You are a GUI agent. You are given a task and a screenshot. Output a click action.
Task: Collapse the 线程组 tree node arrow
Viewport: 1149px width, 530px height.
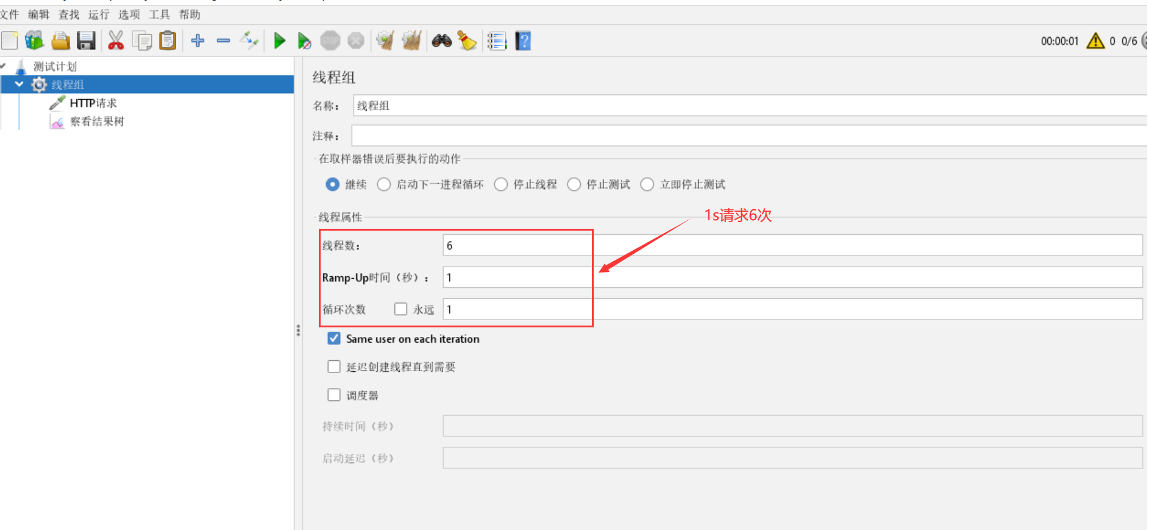pos(19,84)
